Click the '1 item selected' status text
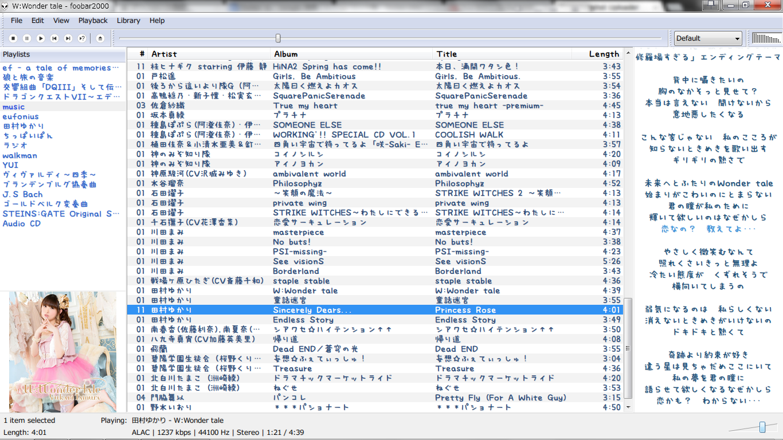783x440 pixels. [x=29, y=421]
